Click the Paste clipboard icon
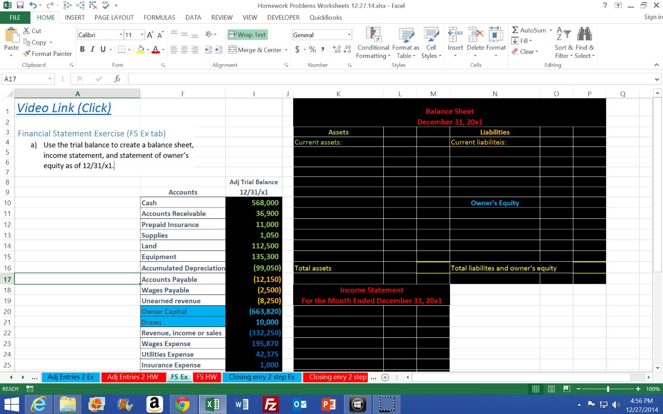 pos(11,35)
